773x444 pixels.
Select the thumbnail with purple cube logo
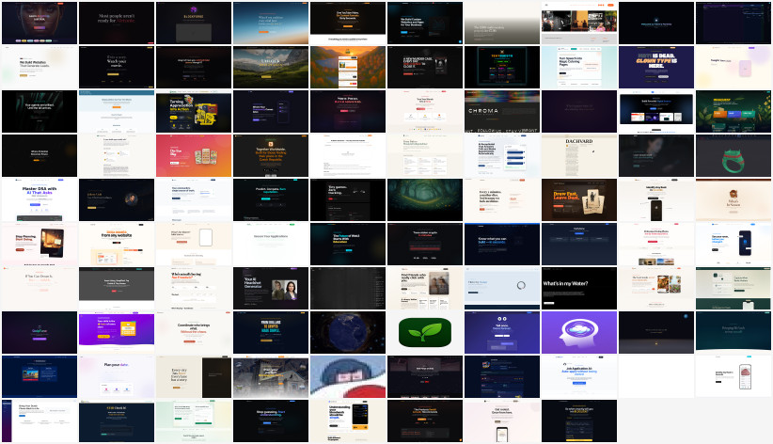194,24
